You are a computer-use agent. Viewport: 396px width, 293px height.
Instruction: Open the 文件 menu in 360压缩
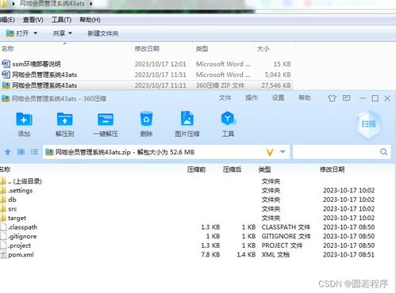tap(225, 97)
